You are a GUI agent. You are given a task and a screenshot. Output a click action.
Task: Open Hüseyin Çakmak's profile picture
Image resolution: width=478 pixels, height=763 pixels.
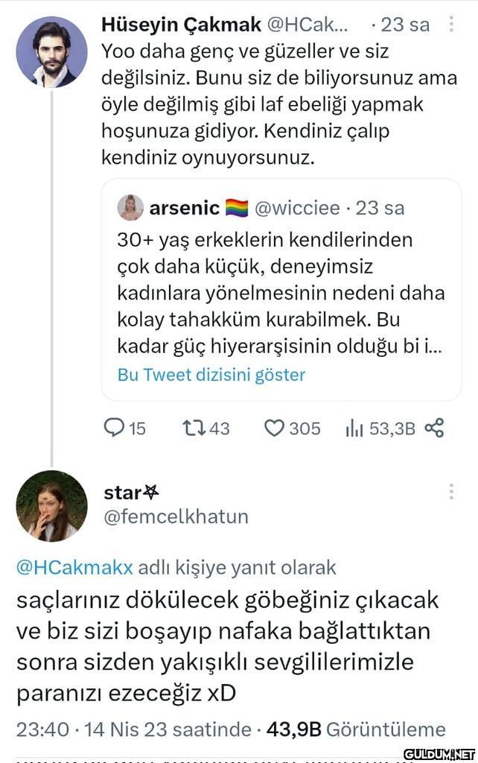click(51, 51)
